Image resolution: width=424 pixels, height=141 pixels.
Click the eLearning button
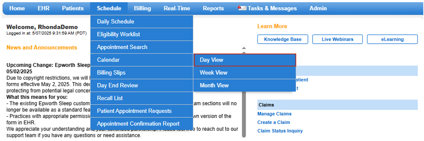(x=392, y=39)
